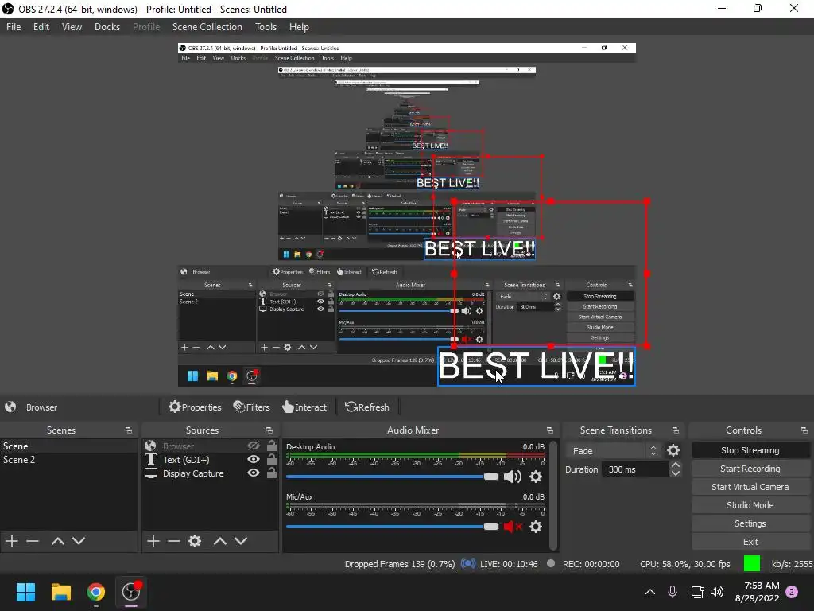The width and height of the screenshot is (814, 611).
Task: Show hidden system tray icons
Action: pyautogui.click(x=650, y=592)
